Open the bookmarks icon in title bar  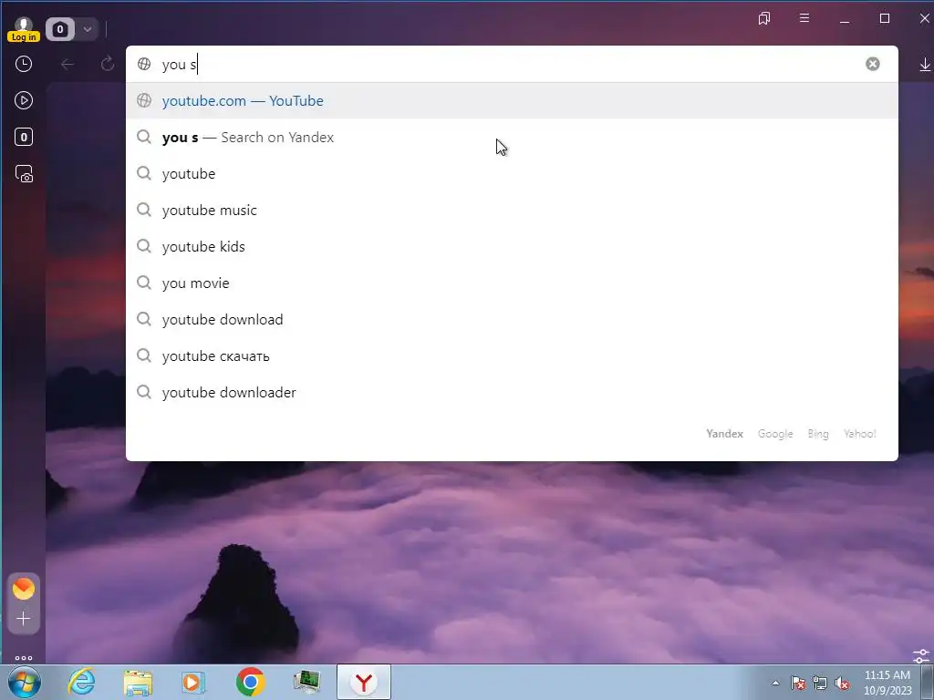(764, 18)
